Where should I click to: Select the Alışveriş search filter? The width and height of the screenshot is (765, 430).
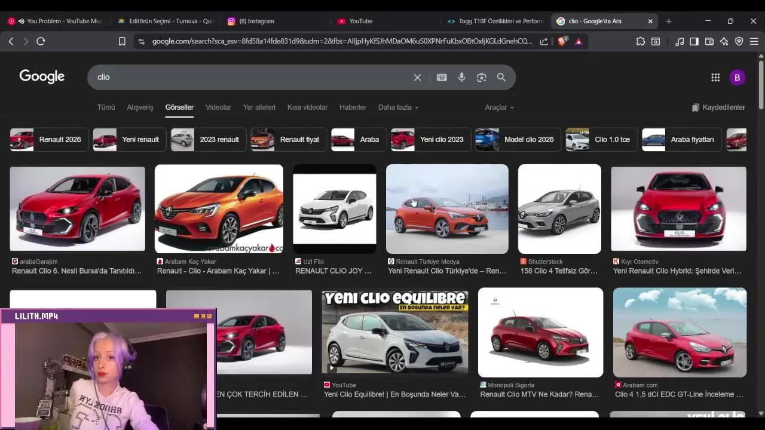click(140, 107)
